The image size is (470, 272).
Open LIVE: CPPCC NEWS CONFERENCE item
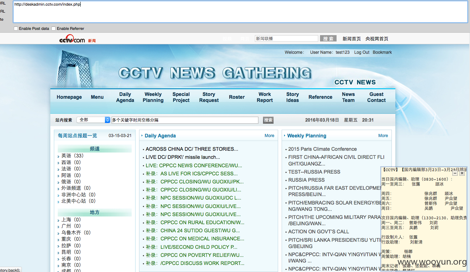click(194, 166)
